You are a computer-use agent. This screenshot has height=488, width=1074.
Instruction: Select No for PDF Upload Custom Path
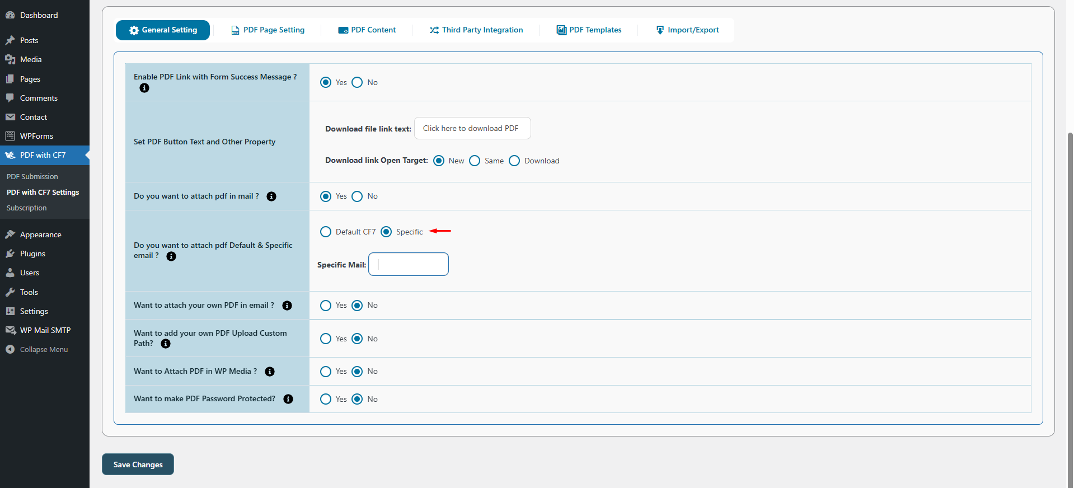[x=357, y=339]
